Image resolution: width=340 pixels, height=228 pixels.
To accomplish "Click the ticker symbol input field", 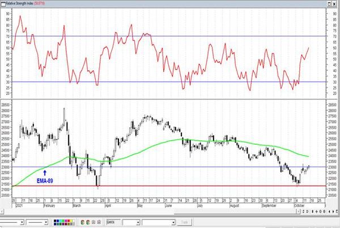I will click(113, 222).
